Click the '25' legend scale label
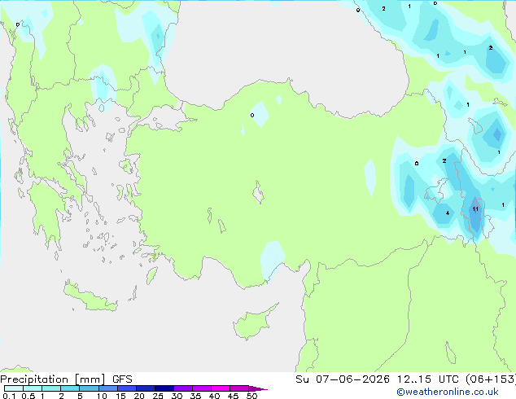Image resolution: width=516 pixels, height=399 pixels. tap(158, 396)
